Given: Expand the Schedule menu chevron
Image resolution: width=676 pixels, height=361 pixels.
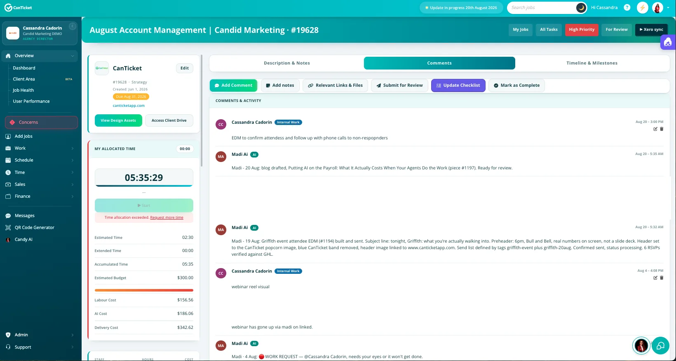Looking at the screenshot, I should (x=73, y=160).
